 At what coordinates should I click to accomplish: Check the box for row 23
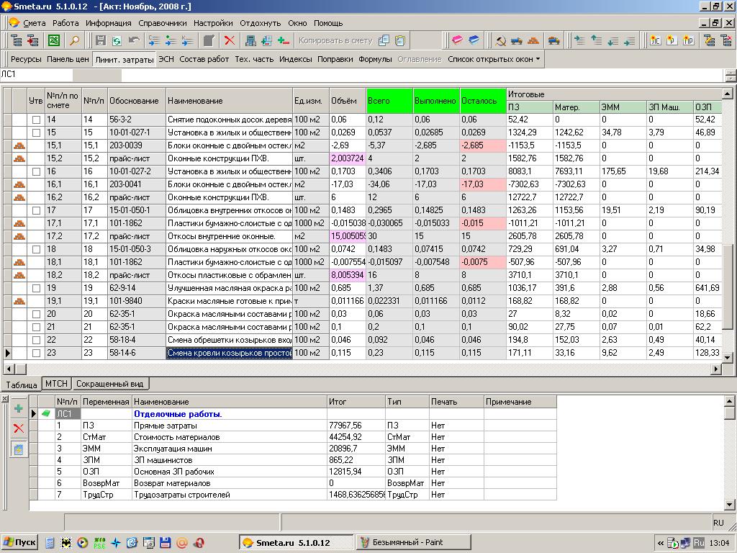pos(36,353)
